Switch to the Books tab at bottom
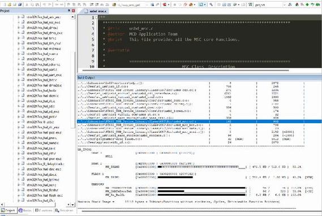Image resolution: width=322 pixels, height=216 pixels. tap(25, 210)
